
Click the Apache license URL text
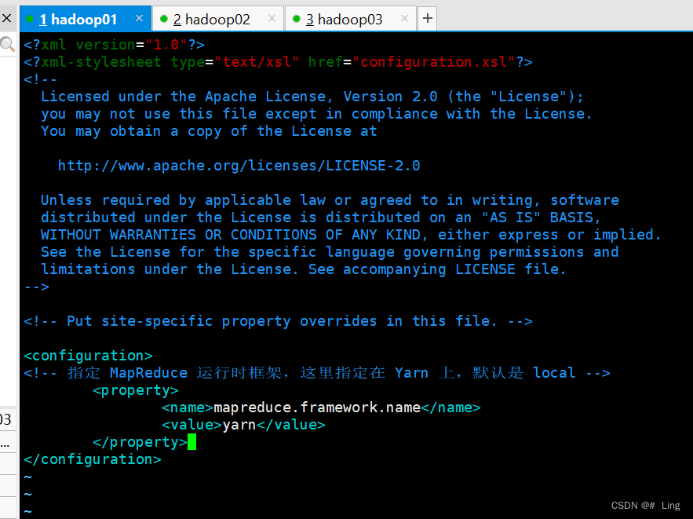[x=239, y=166]
